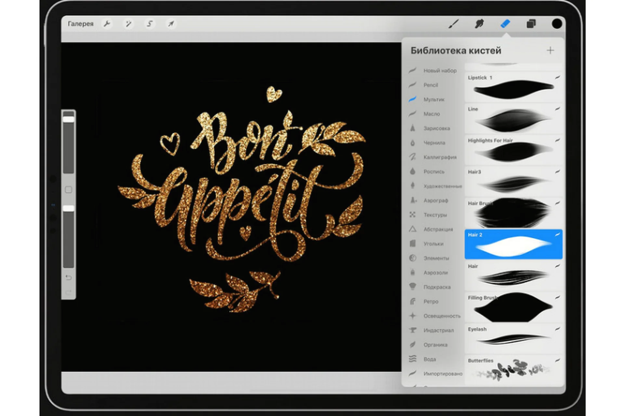Screen dimensions: 624x416
Task: Open the black active color swatch
Action: coord(557,24)
